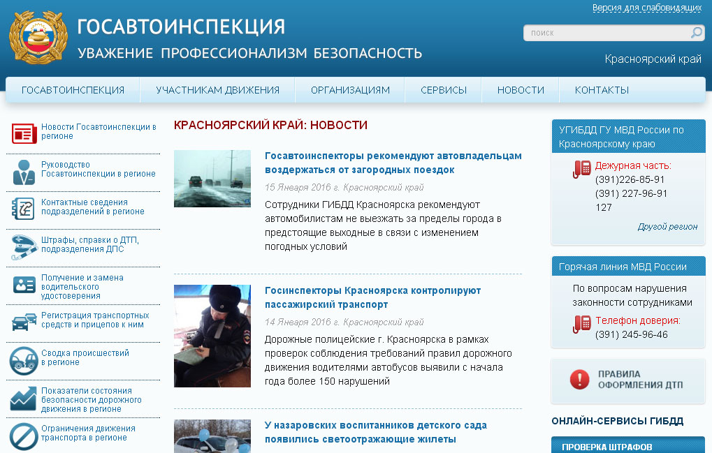
Task: Click phone number (391) 245-96-46
Action: point(631,334)
